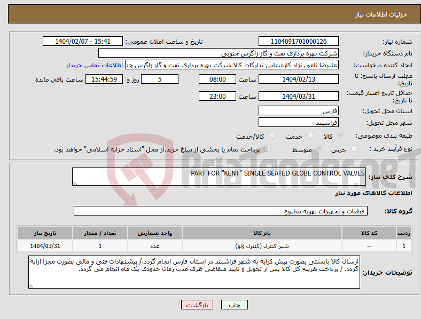Click the unit cell عدد
The height and width of the screenshot is (319, 421).
[x=155, y=246]
